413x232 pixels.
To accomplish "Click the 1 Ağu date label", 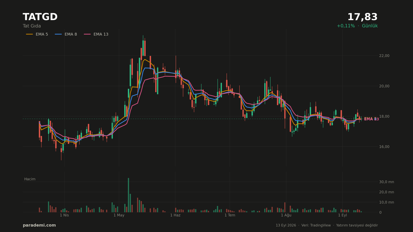I will point(286,215).
